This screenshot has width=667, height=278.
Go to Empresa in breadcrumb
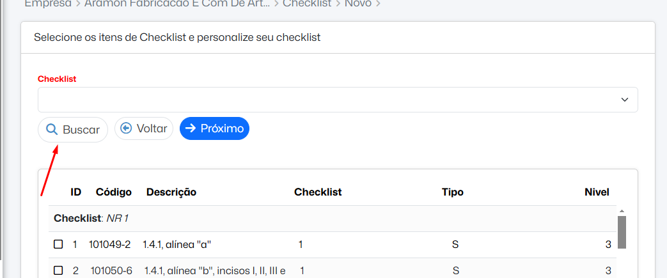(x=48, y=3)
